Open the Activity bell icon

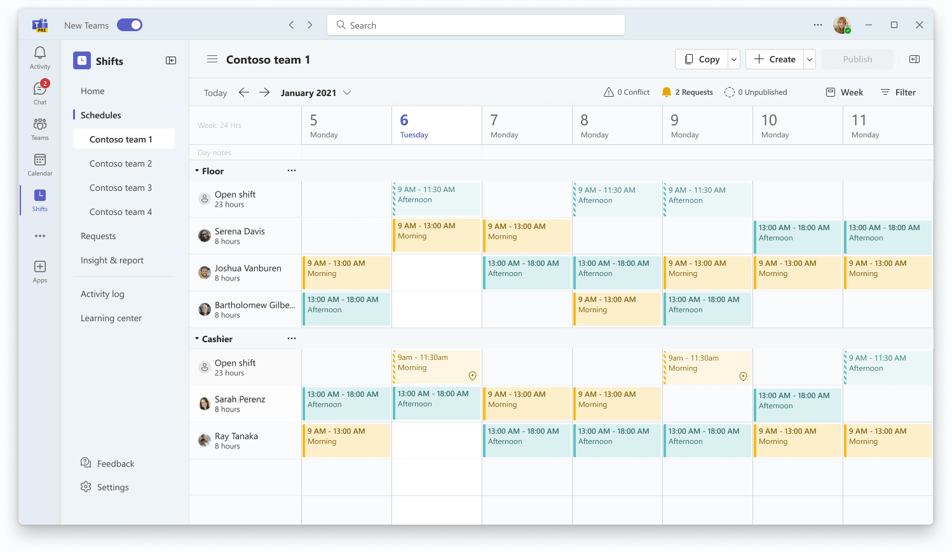coord(40,57)
